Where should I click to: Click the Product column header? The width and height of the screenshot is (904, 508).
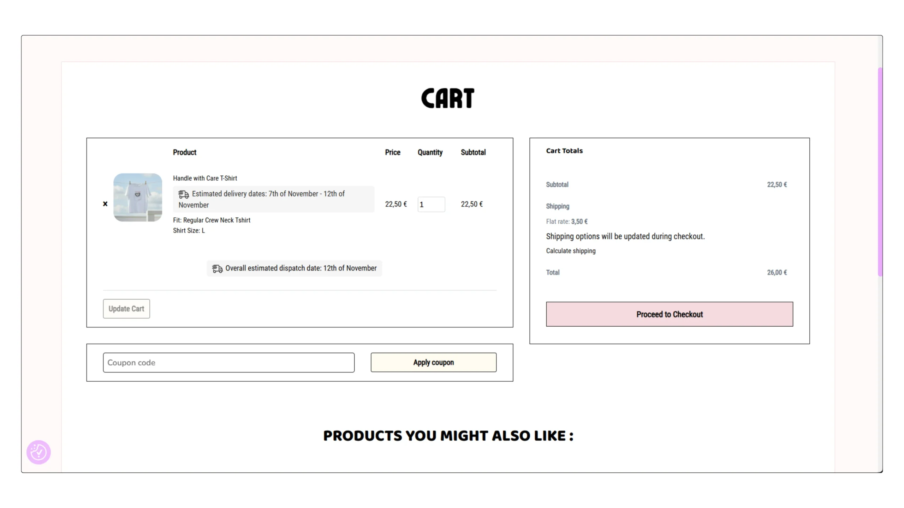tap(184, 152)
